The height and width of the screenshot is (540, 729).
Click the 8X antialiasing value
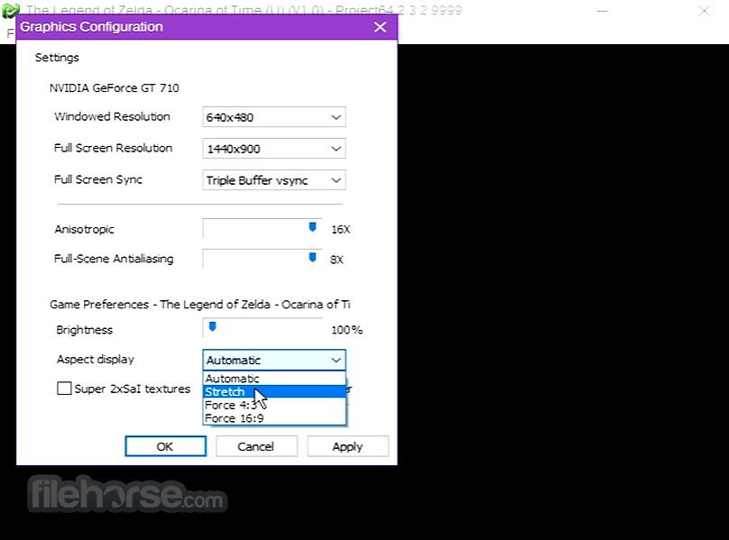coord(337,260)
